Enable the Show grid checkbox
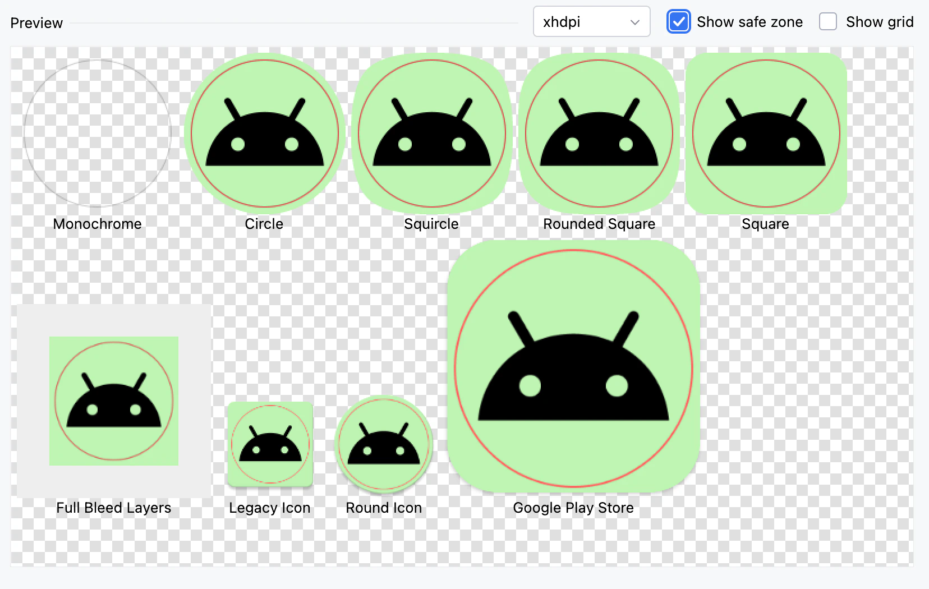This screenshot has width=929, height=589. (828, 22)
